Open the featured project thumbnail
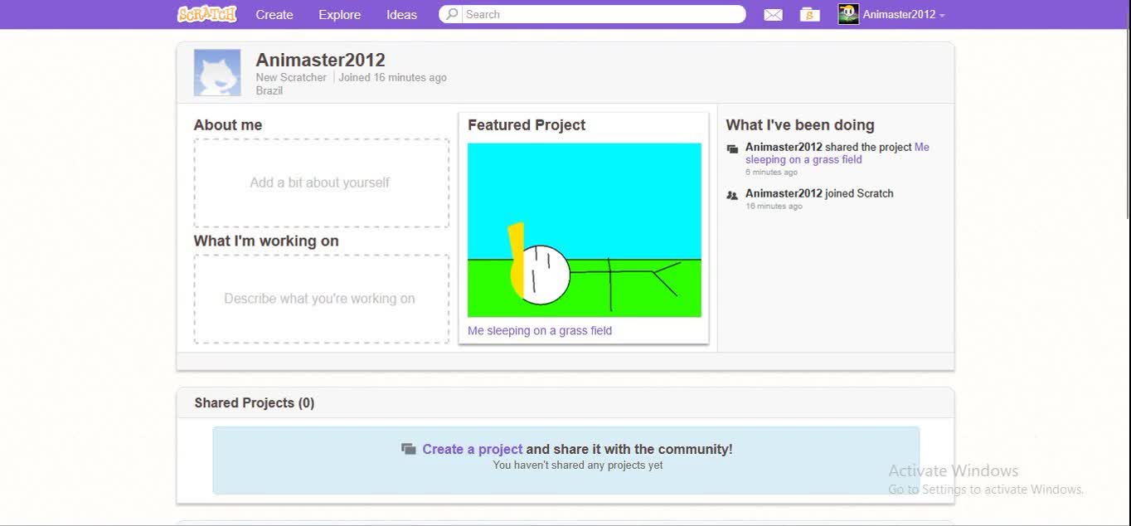Viewport: 1131px width, 526px height. point(585,230)
